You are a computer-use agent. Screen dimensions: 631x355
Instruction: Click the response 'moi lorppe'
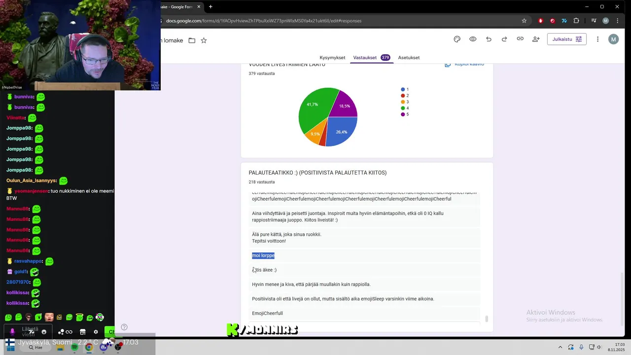[x=263, y=255]
